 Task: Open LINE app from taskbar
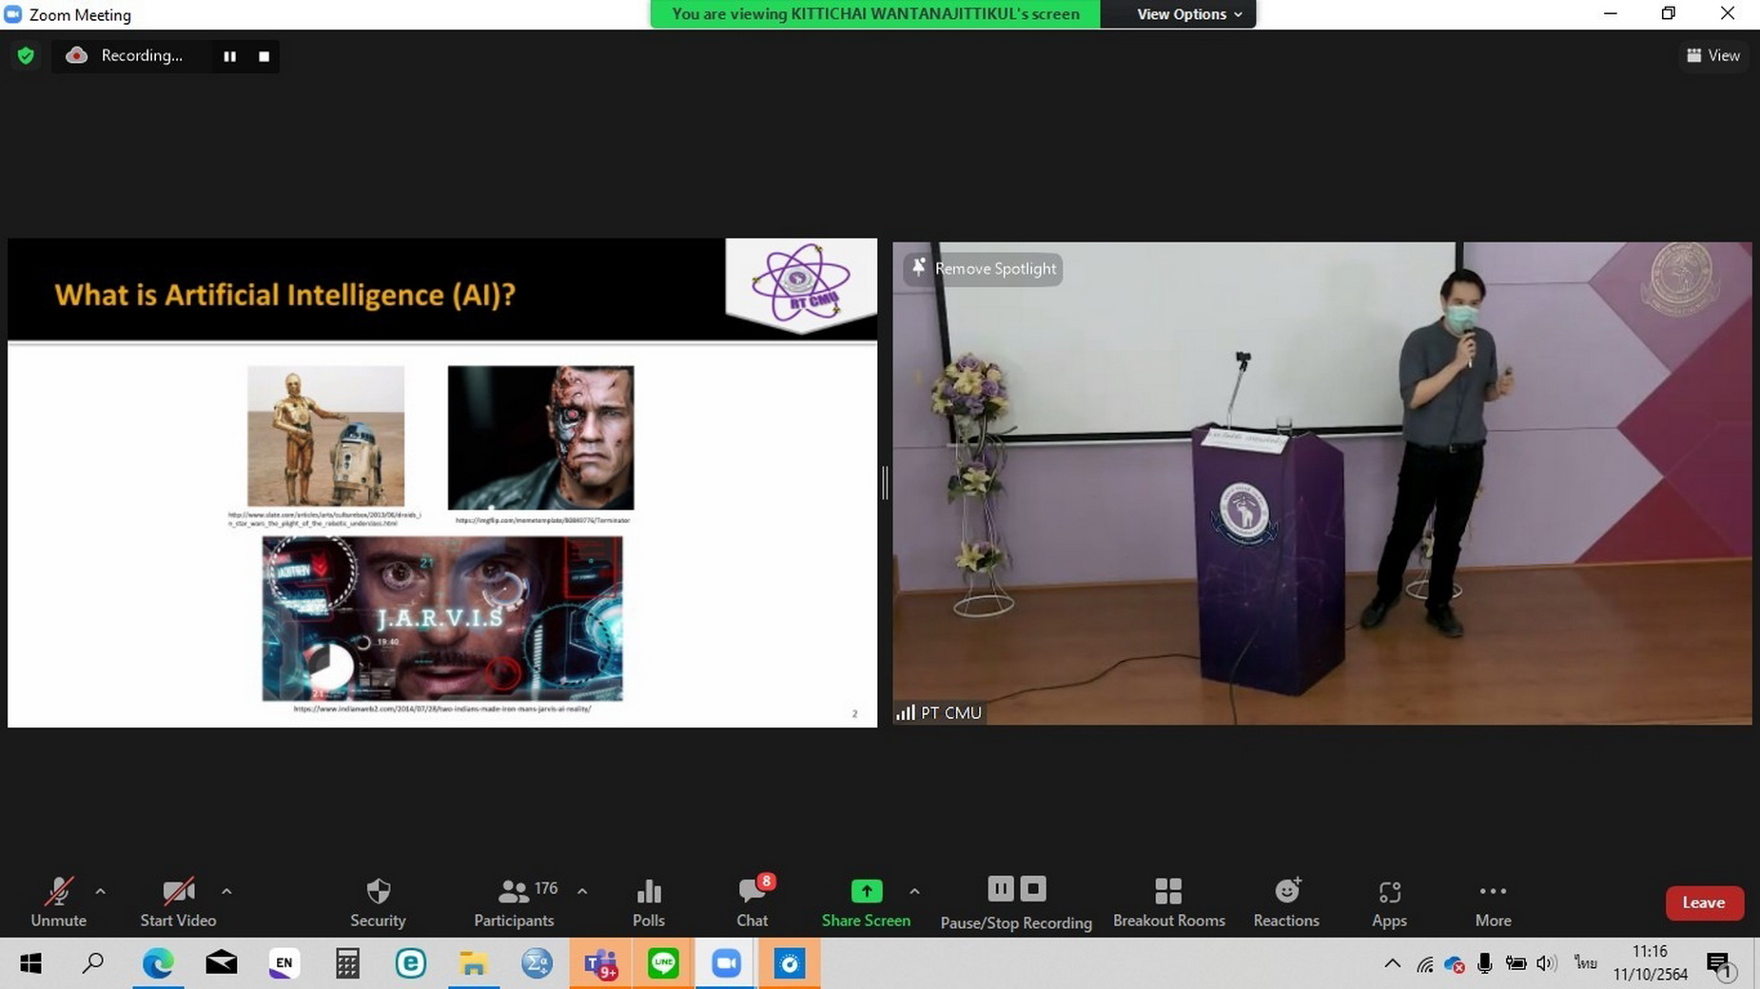coord(663,963)
